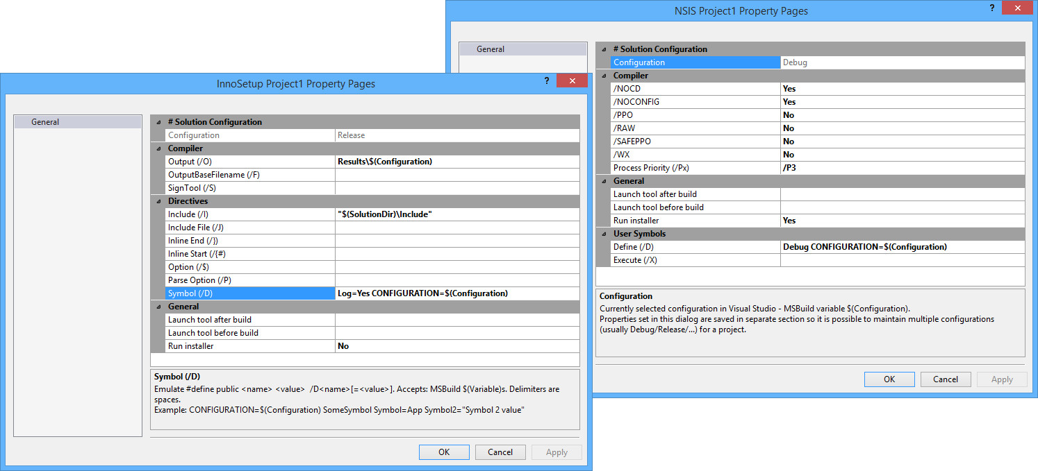The width and height of the screenshot is (1038, 471).
Task: Click the Inline Start (/{#) value field
Action: 457,254
